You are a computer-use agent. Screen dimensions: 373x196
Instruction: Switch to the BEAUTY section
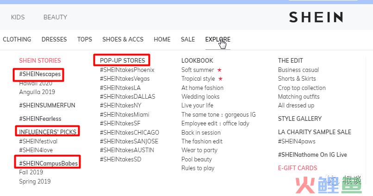click(55, 17)
